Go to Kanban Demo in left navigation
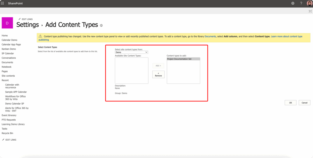 coord(9,49)
